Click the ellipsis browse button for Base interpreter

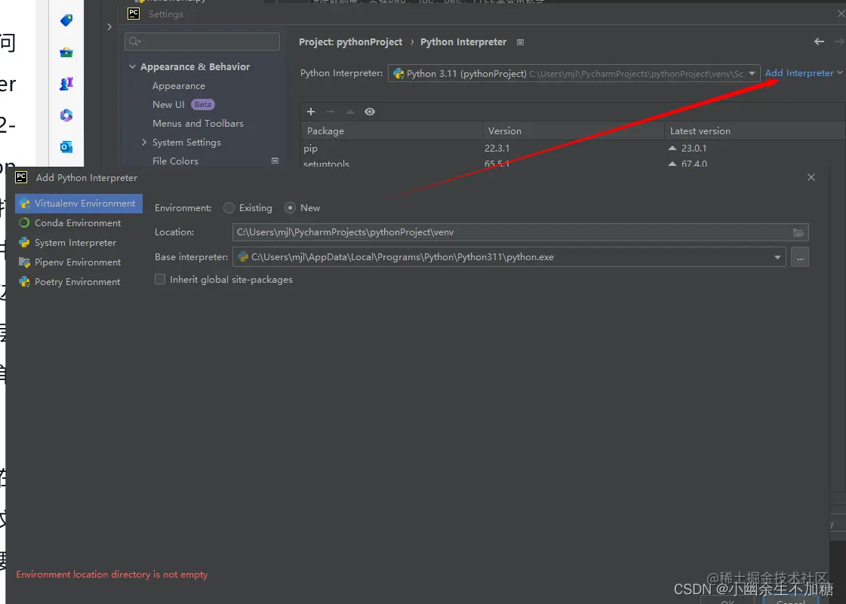click(x=800, y=257)
